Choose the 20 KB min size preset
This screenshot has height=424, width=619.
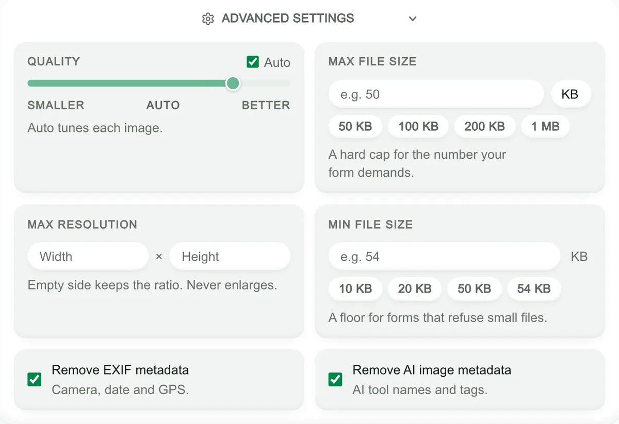(x=415, y=289)
